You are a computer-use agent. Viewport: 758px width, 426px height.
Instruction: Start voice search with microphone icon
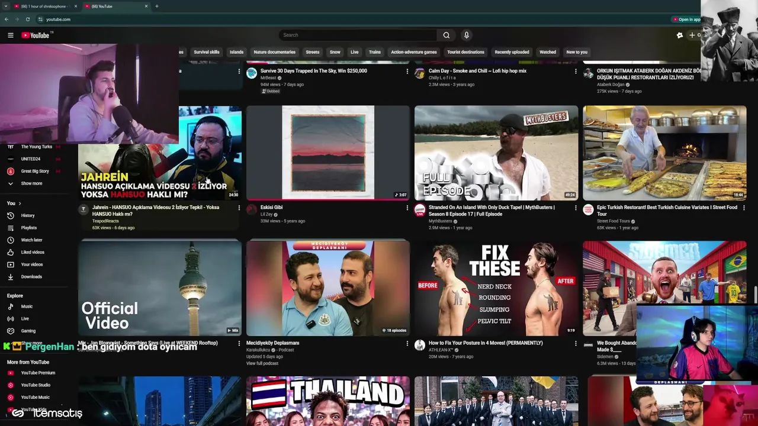pos(467,35)
